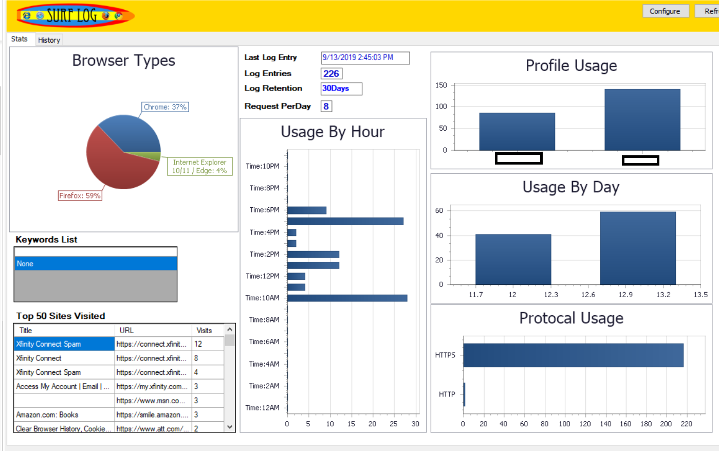The height and width of the screenshot is (451, 719).
Task: Select the Access My Account | Email row
Action: (119, 386)
